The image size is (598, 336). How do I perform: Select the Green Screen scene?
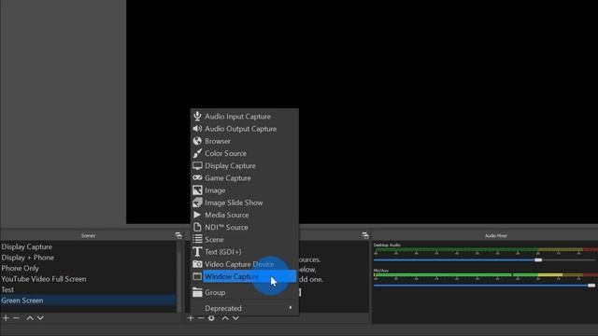click(x=88, y=301)
